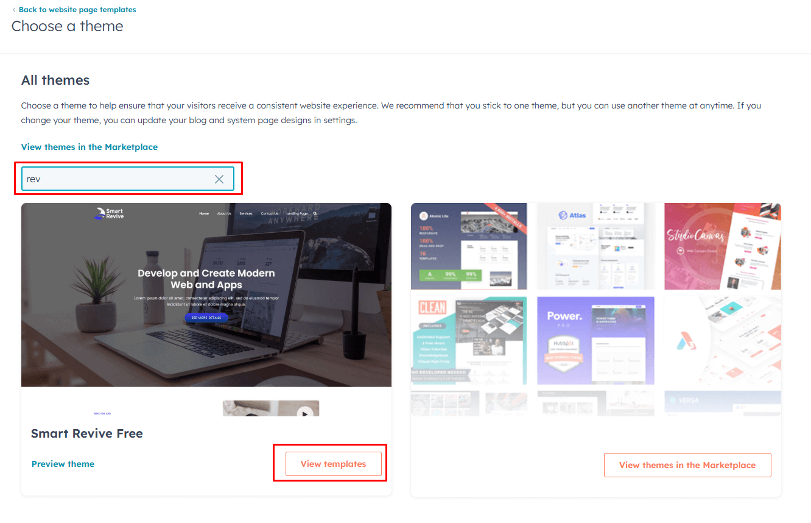Viewport: 811px width, 523px height.
Task: Open the Clean theme thumbnail
Action: (469, 341)
